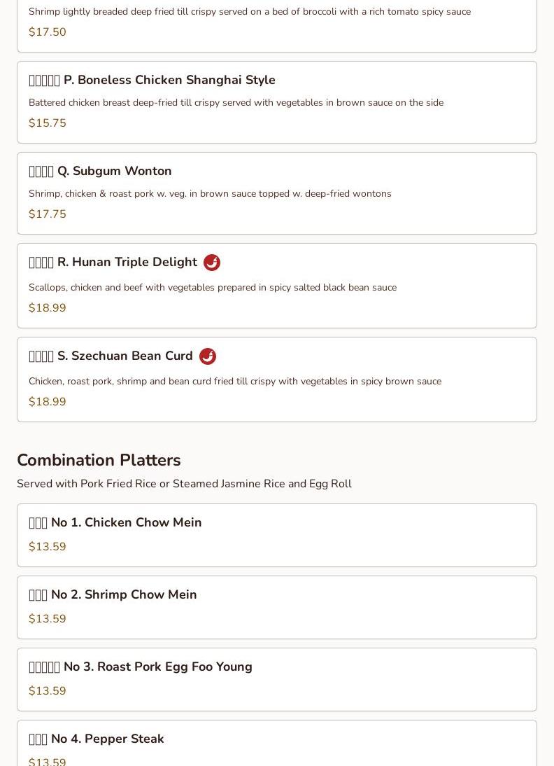Click Szechuan Bean Curd description text

pyautogui.click(x=234, y=382)
